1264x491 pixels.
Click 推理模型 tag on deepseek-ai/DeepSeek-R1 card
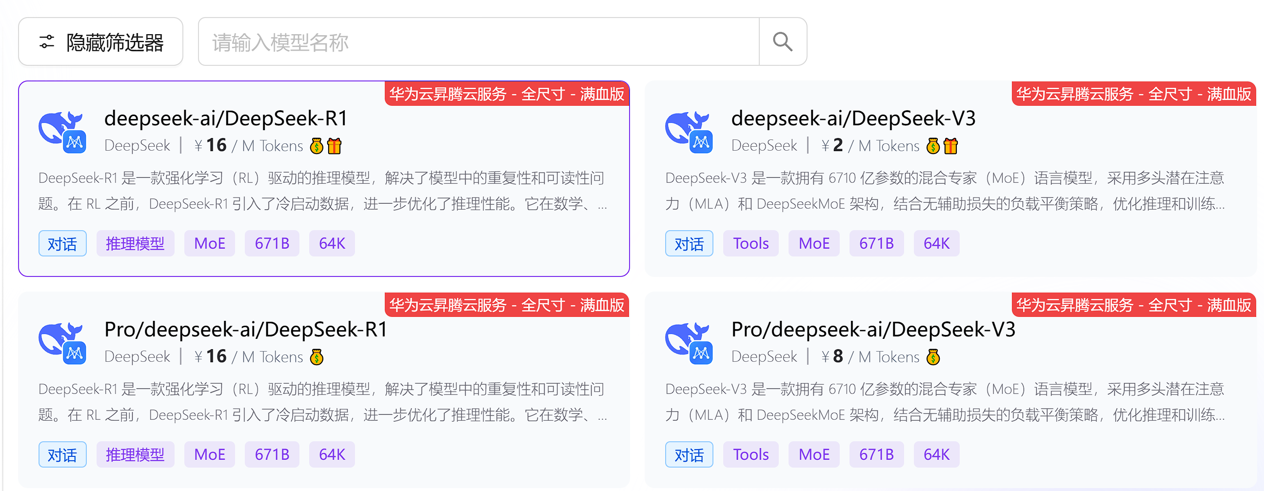pyautogui.click(x=136, y=243)
